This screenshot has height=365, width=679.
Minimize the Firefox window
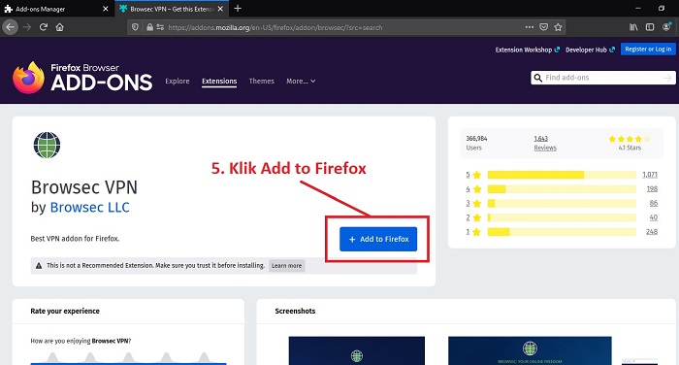[x=638, y=8]
